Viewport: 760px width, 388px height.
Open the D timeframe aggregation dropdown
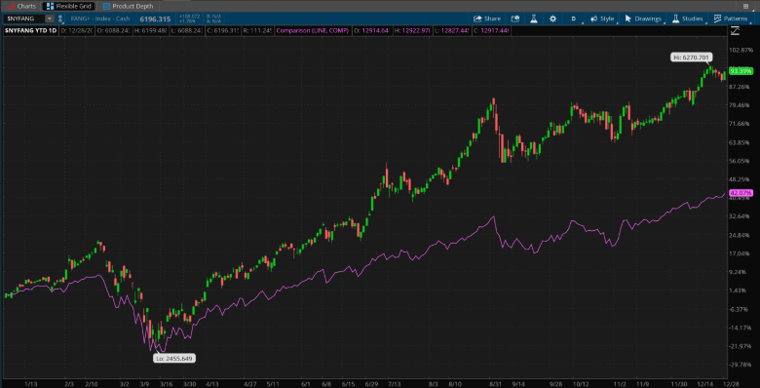click(x=573, y=19)
